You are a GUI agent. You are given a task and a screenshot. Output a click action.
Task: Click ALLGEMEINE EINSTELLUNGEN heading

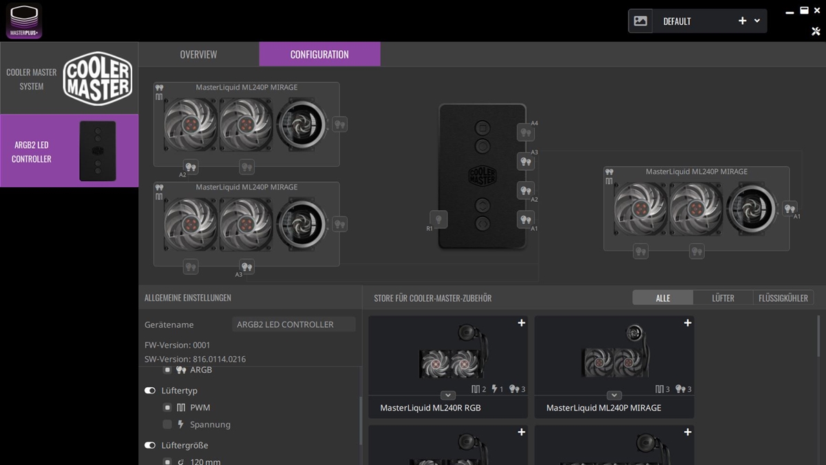coord(188,298)
